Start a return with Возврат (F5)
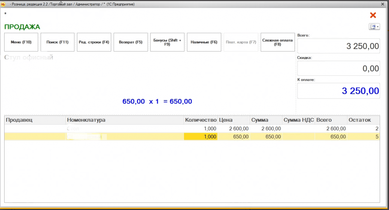 point(130,42)
